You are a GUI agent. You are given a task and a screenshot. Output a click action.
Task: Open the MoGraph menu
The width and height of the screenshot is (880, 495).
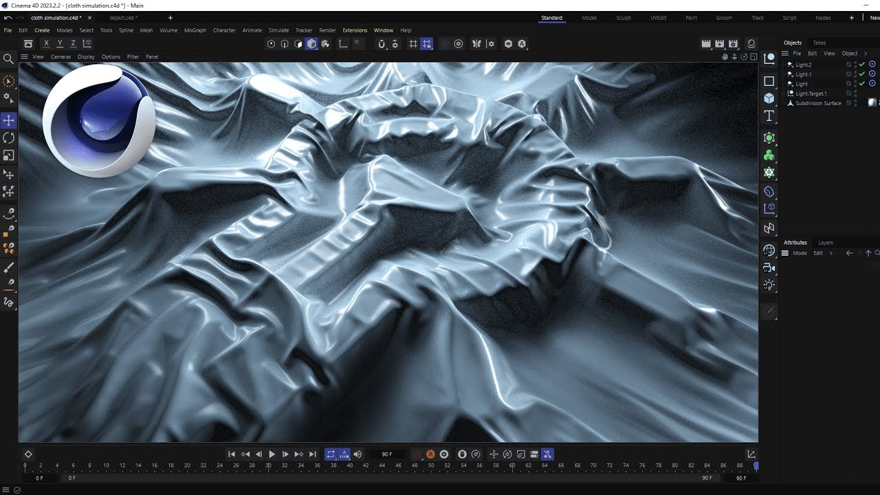[x=195, y=30]
